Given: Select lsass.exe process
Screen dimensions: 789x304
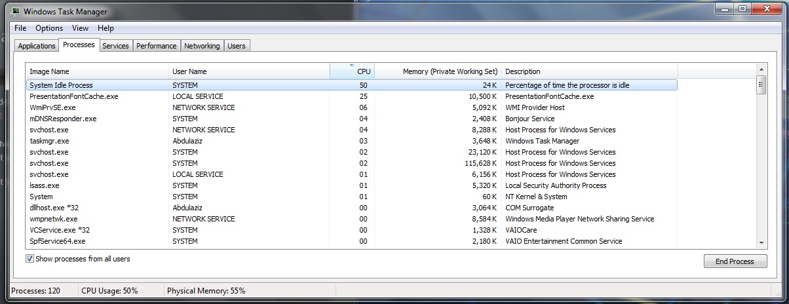Looking at the screenshot, I should 351,185.
